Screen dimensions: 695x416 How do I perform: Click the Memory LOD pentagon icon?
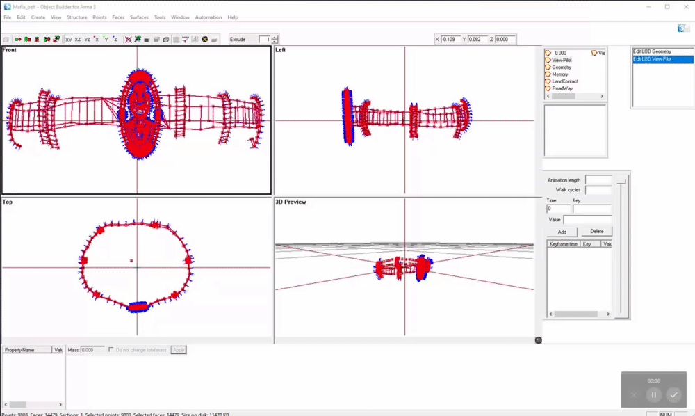point(548,74)
